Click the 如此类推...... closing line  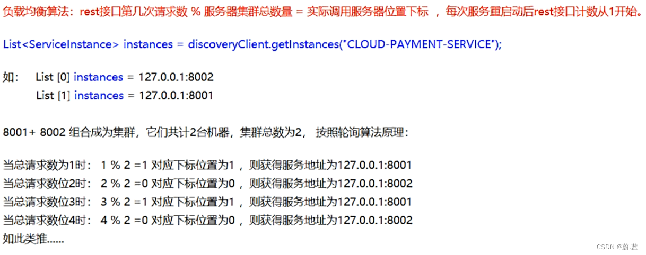pyautogui.click(x=33, y=239)
